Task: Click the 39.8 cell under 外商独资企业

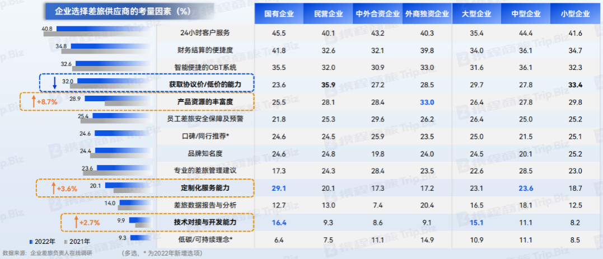Action: [427, 50]
